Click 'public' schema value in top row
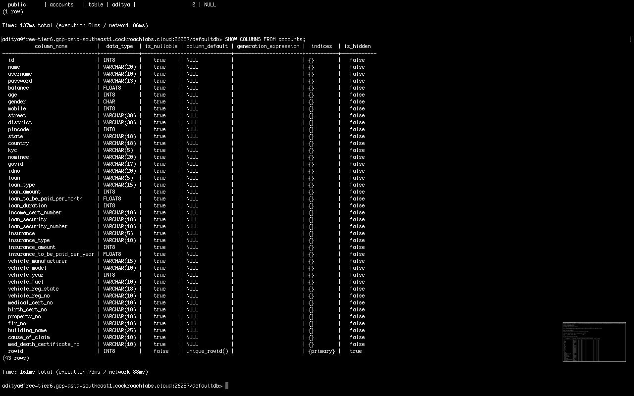634x396 pixels. pos(17,4)
